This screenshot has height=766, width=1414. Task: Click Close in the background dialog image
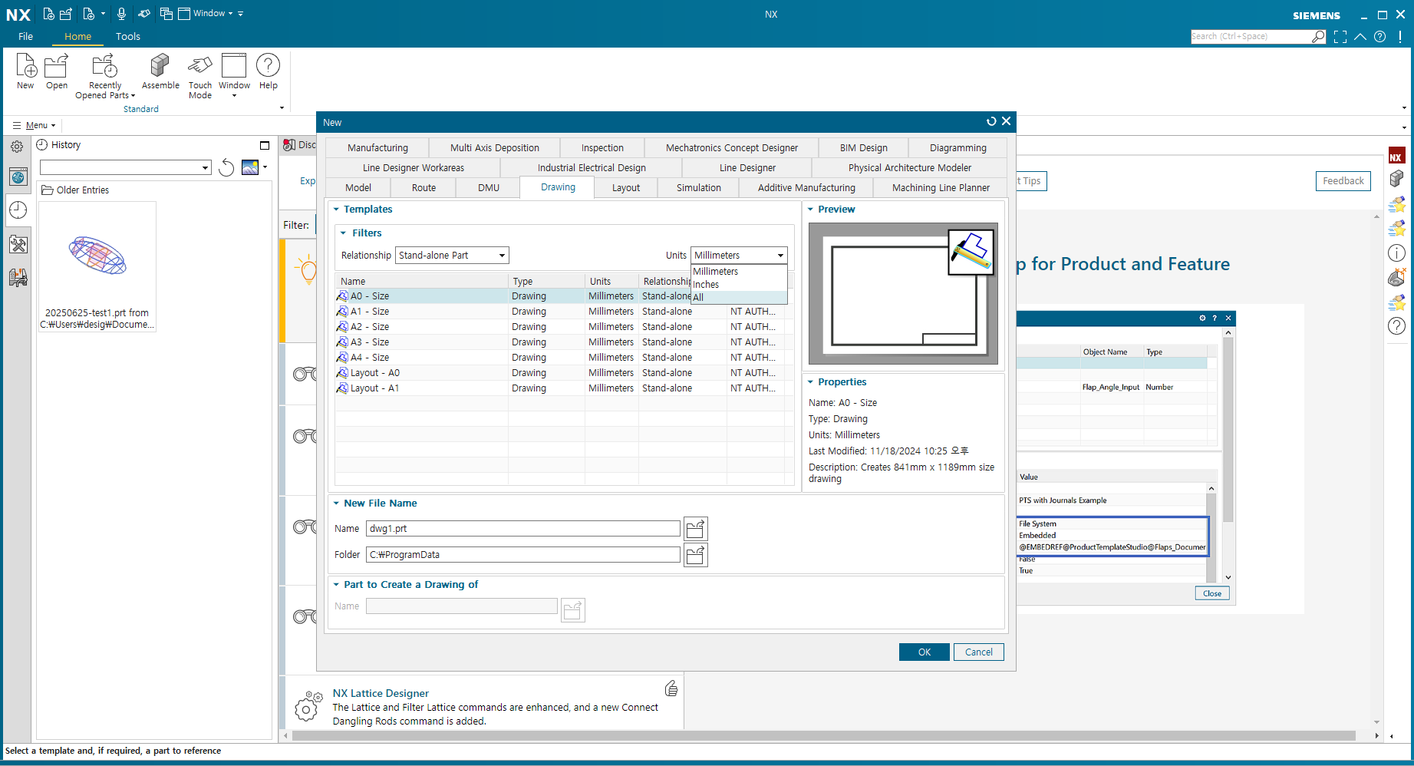(x=1212, y=593)
